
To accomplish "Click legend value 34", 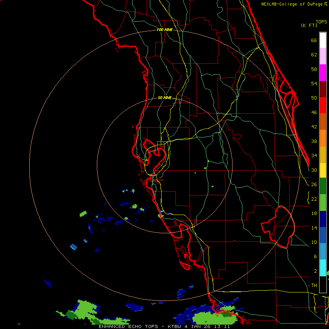I will [x=314, y=155].
